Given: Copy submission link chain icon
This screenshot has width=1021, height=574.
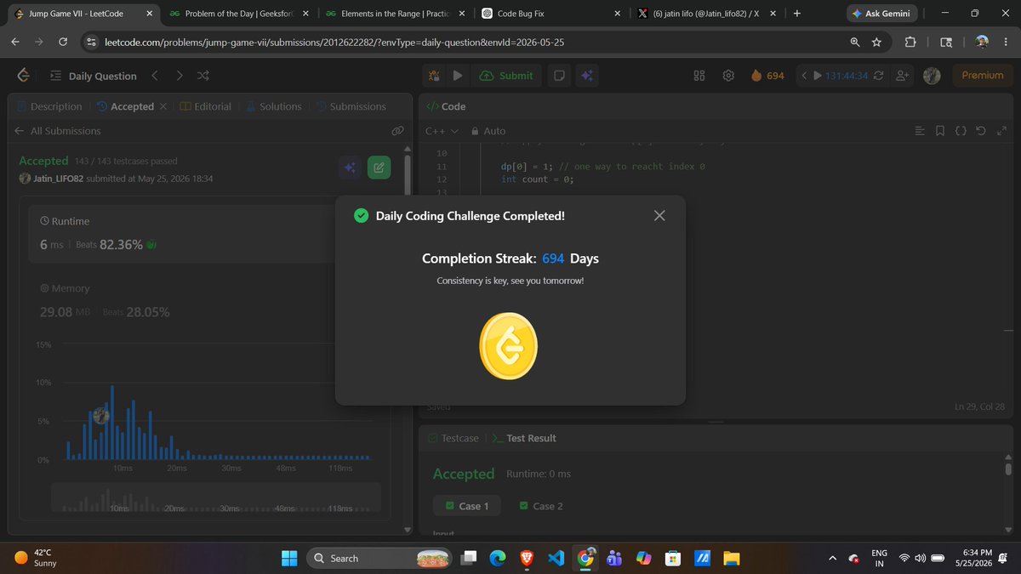Looking at the screenshot, I should click(x=396, y=131).
